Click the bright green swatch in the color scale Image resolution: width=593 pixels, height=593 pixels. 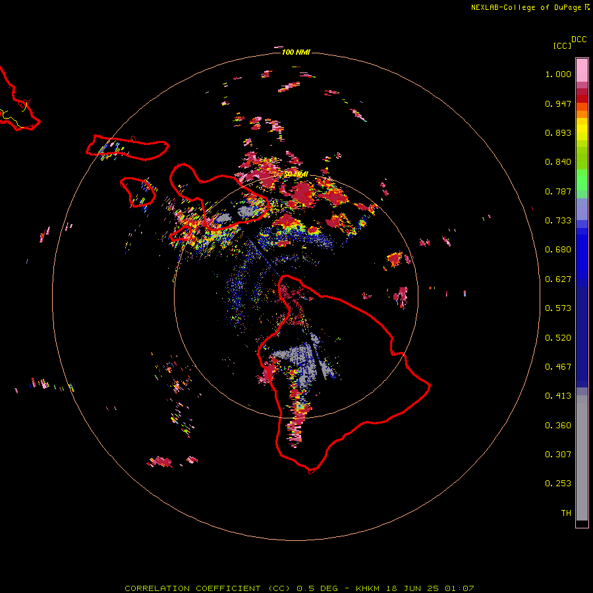click(582, 180)
